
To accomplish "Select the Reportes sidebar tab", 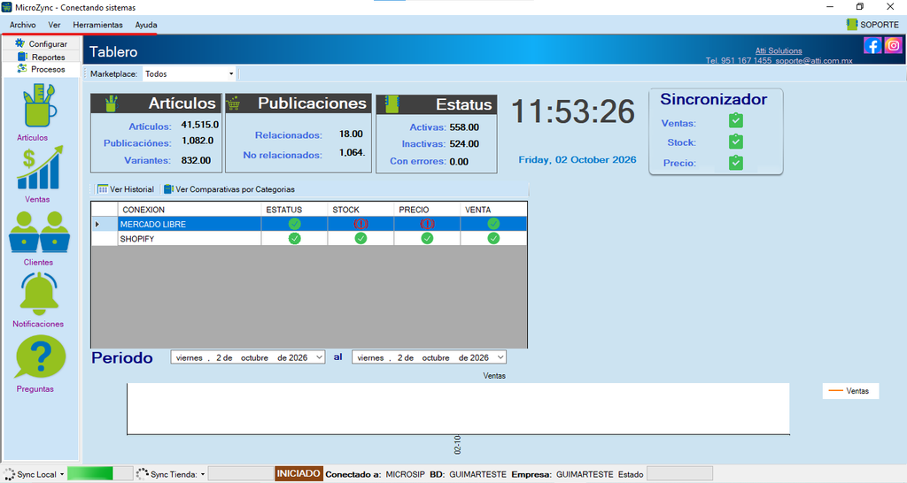I will tap(41, 57).
